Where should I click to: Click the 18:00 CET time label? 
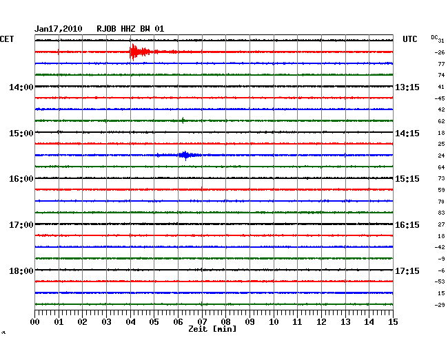pos(21,270)
